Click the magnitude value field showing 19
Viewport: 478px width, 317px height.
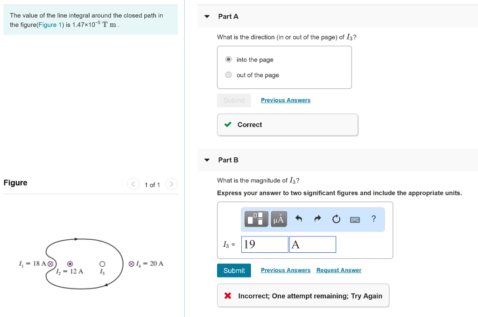(264, 244)
